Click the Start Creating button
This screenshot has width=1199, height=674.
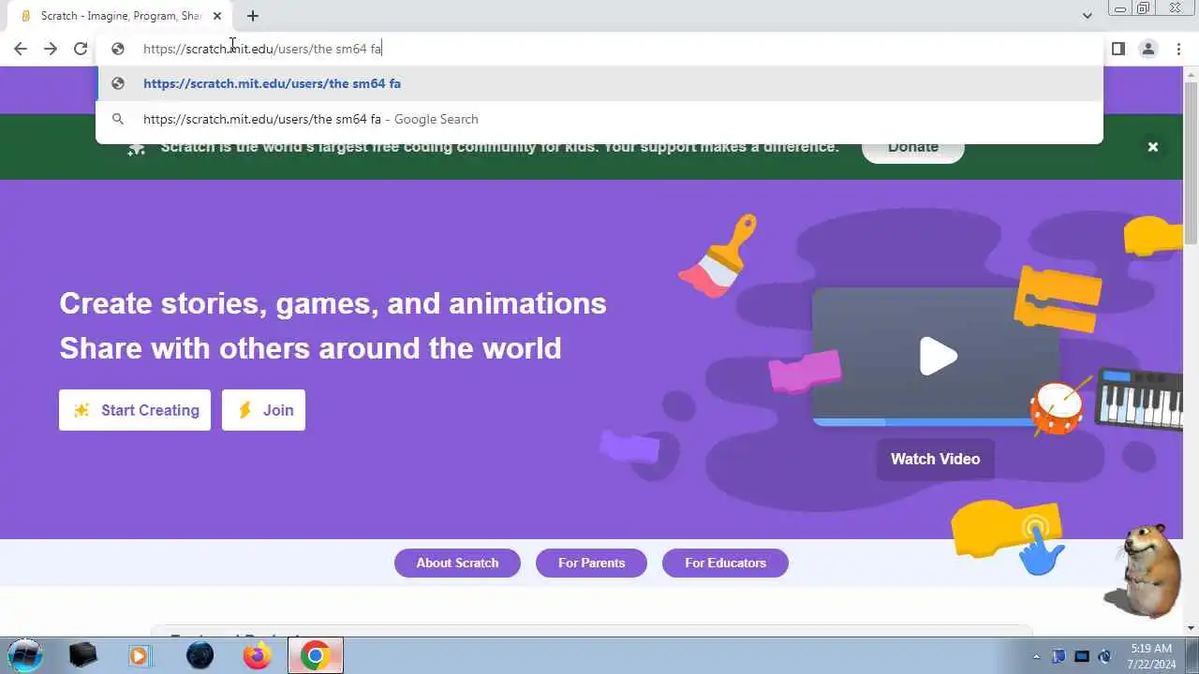135,410
